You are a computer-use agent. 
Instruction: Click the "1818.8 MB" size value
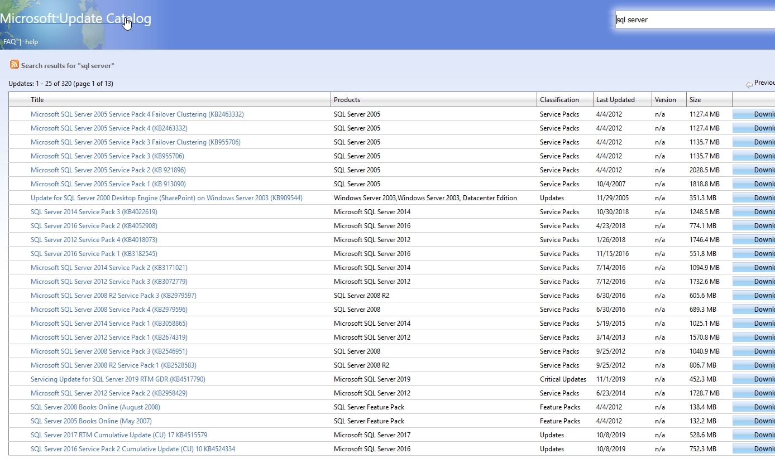705,184
